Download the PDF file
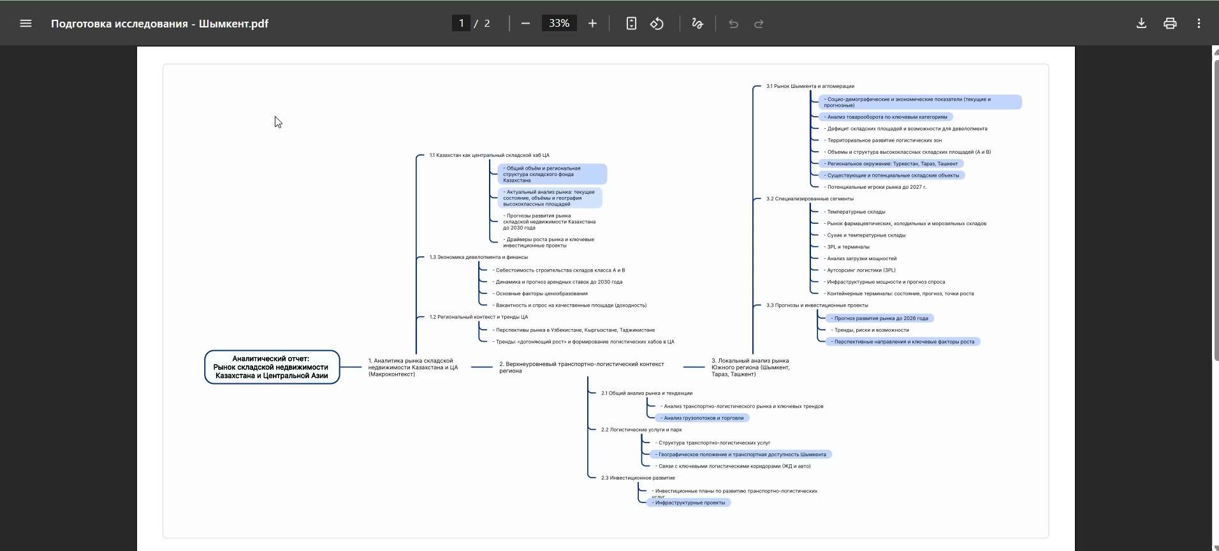This screenshot has height=551, width=1219. pyautogui.click(x=1141, y=24)
